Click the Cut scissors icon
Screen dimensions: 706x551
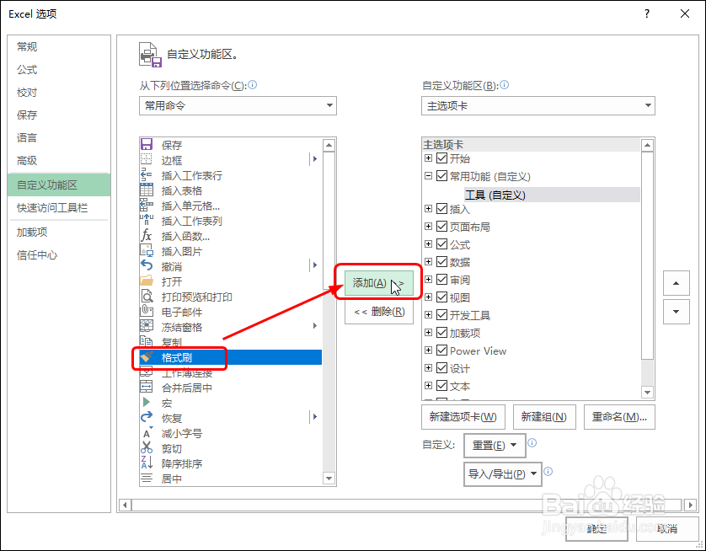pyautogui.click(x=147, y=447)
